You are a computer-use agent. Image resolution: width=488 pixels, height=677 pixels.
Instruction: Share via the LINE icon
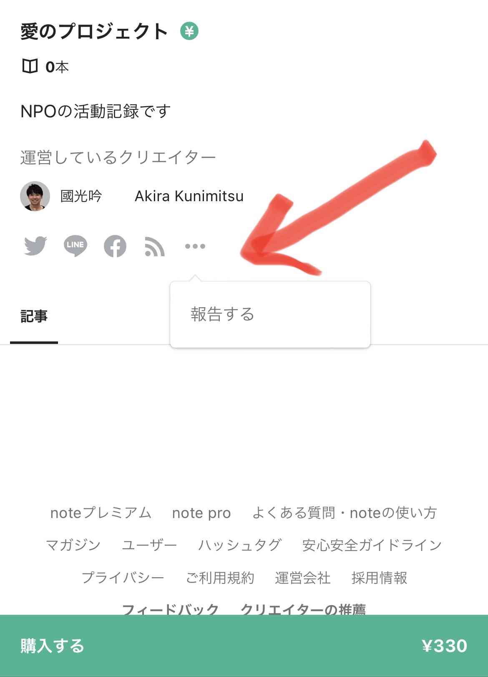75,246
